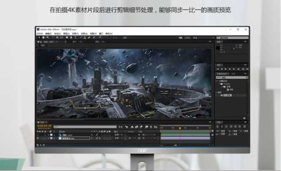Select the Puppet Pin tool

(100, 38)
